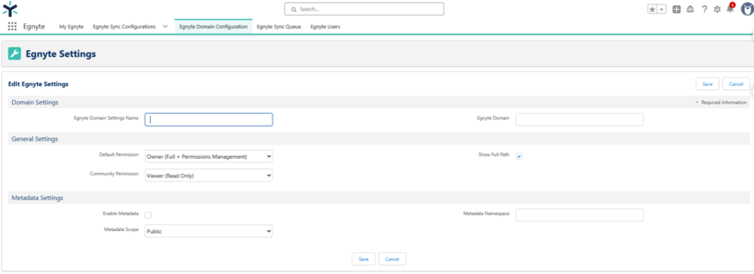Open the Notifications bell icon
754x274 pixels.
click(731, 8)
